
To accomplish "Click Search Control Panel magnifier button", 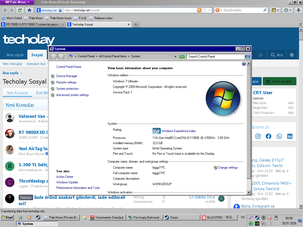I will tap(247, 56).
